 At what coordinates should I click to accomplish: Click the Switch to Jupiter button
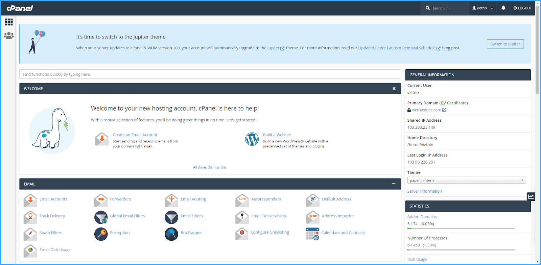pyautogui.click(x=505, y=44)
